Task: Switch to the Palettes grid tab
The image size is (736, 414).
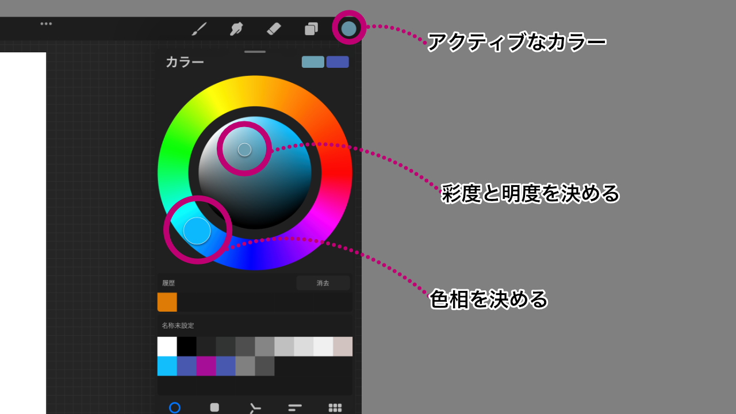Action: click(335, 408)
